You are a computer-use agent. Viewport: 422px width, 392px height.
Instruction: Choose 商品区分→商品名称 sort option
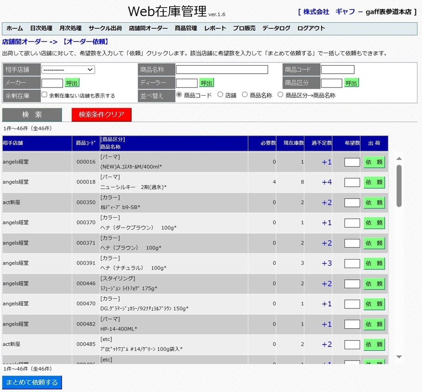click(280, 95)
